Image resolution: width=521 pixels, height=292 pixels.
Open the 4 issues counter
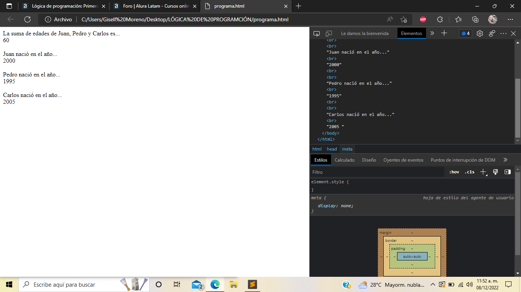coord(465,33)
